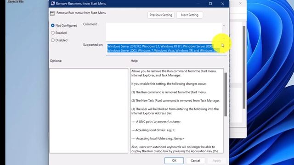Image resolution: width=294 pixels, height=165 pixels.
Task: Confirm with the OK button
Action: [174, 160]
